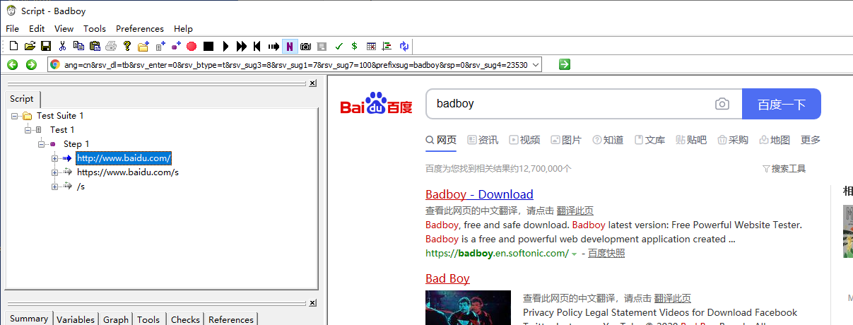
Task: Toggle the highlighted N record mode button
Action: (290, 47)
